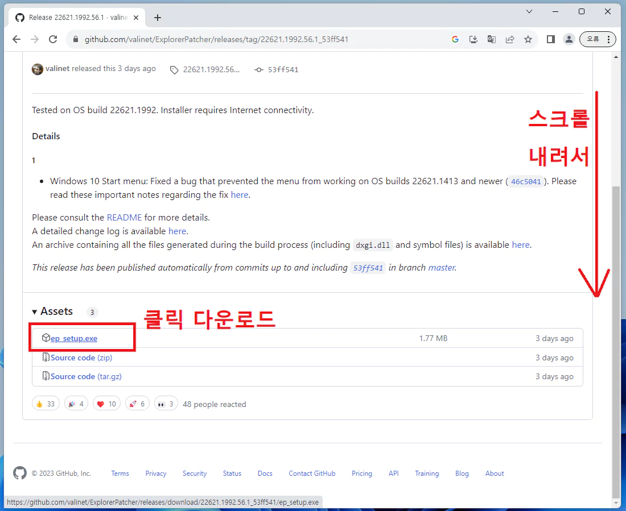Click the page scrollbar up arrow
626x511 pixels.
coord(616,57)
